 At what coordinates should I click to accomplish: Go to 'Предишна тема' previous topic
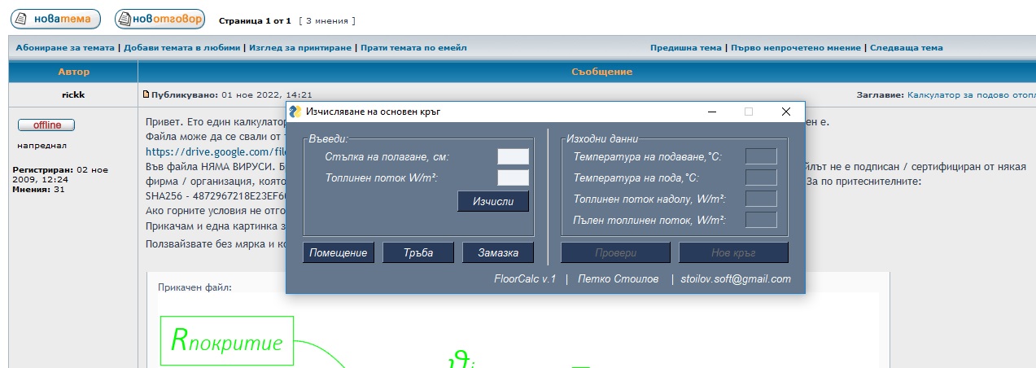tap(685, 48)
